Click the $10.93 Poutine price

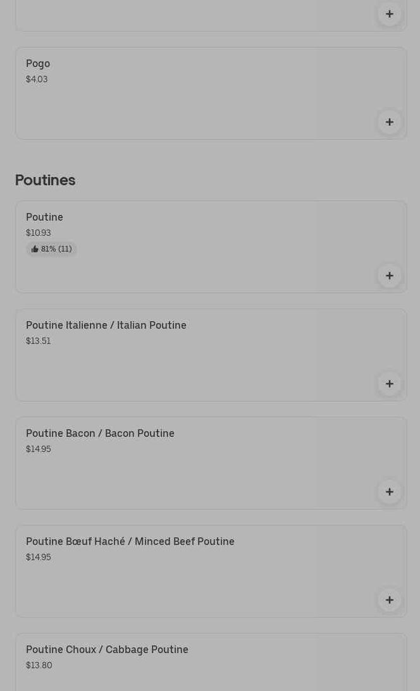[38, 233]
